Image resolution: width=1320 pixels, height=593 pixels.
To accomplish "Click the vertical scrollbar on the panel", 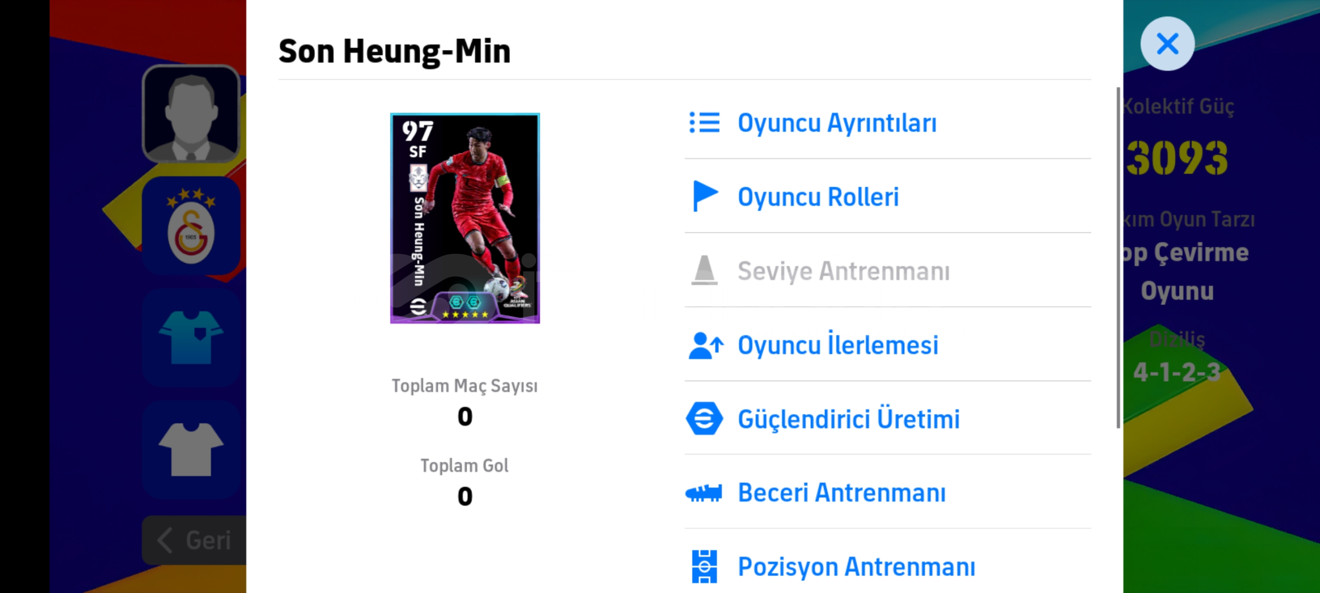I will 1118,258.
